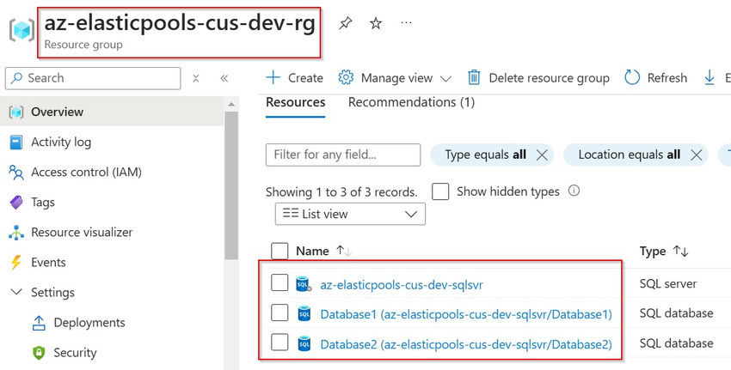Image resolution: width=731 pixels, height=370 pixels.
Task: Click the Refresh circular arrow icon
Action: point(632,77)
